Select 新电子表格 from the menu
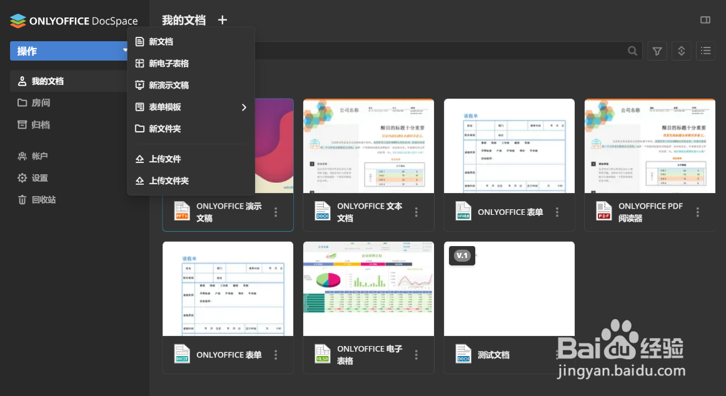 [191, 63]
